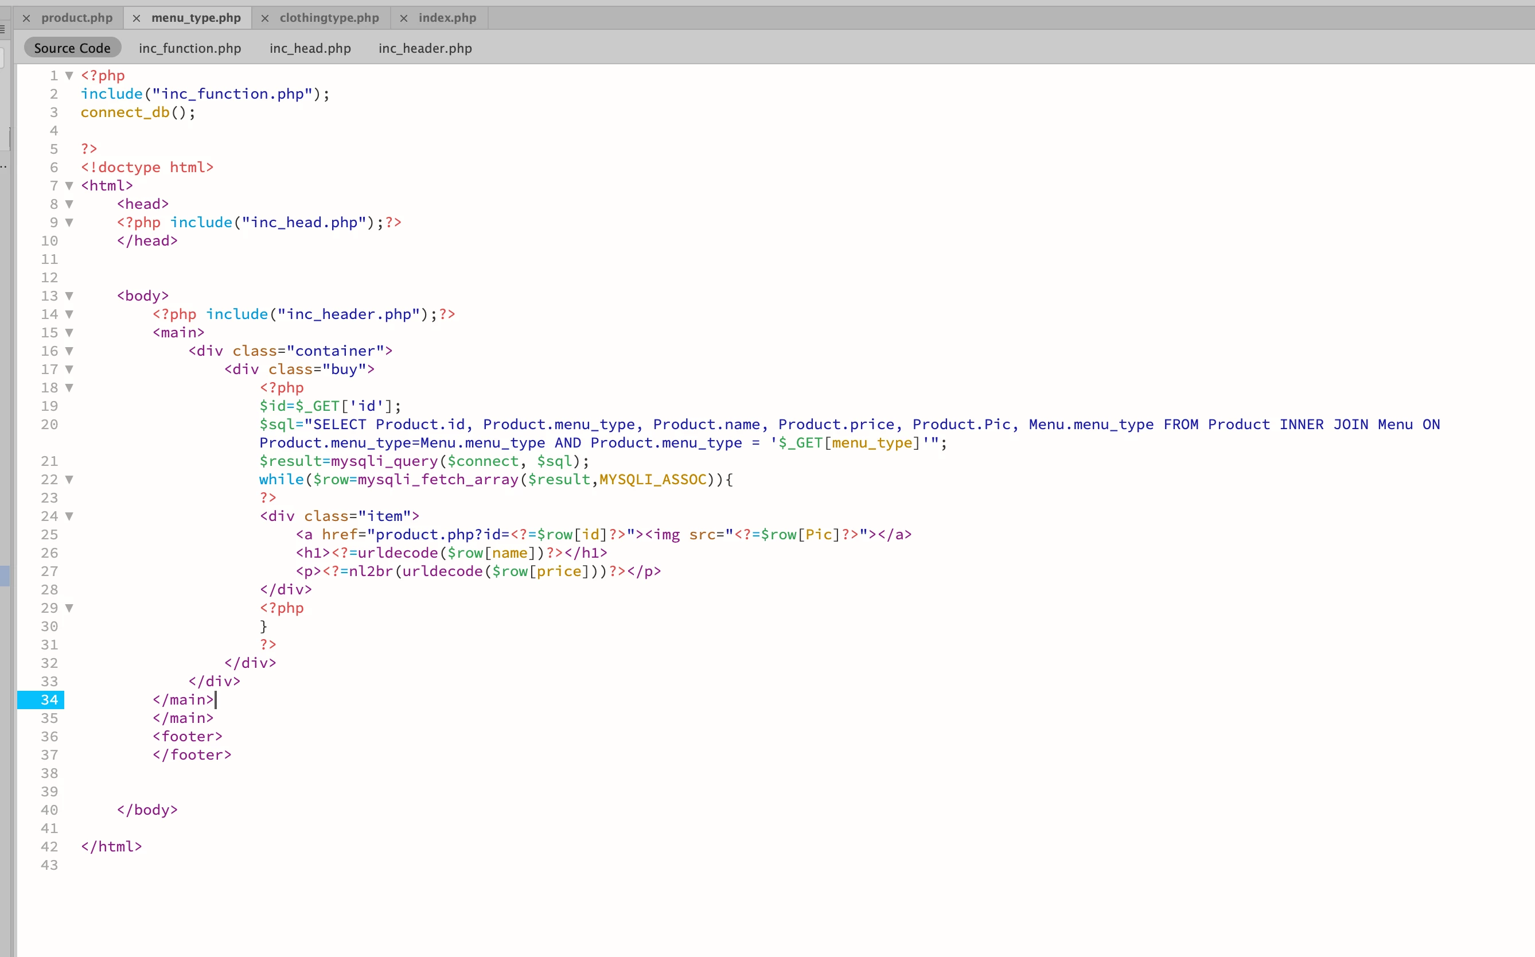Close the index.php tab

[404, 18]
